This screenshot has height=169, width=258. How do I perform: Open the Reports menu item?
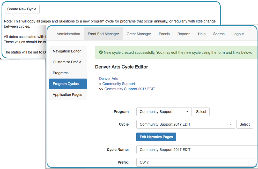[184, 34]
